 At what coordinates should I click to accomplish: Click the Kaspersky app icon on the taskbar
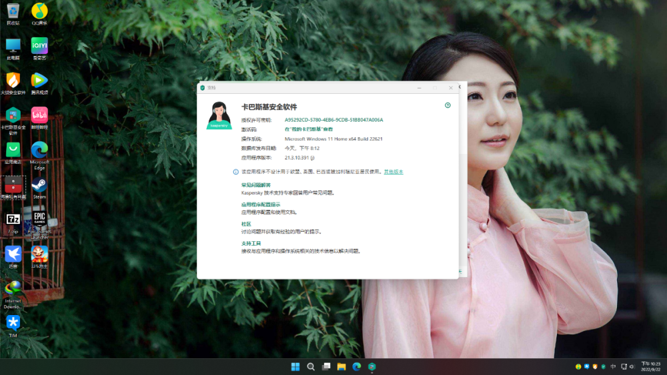click(x=372, y=366)
